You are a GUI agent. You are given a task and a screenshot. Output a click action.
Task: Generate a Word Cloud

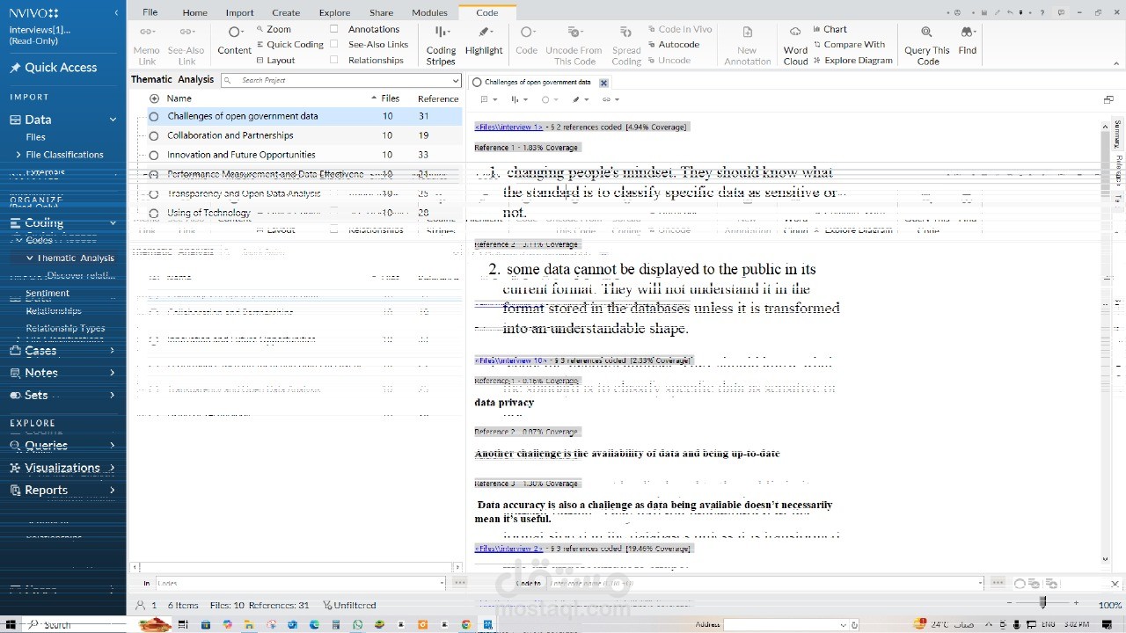[795, 46]
